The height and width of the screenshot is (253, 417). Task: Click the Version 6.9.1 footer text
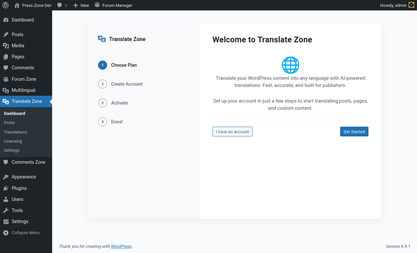coord(398,246)
